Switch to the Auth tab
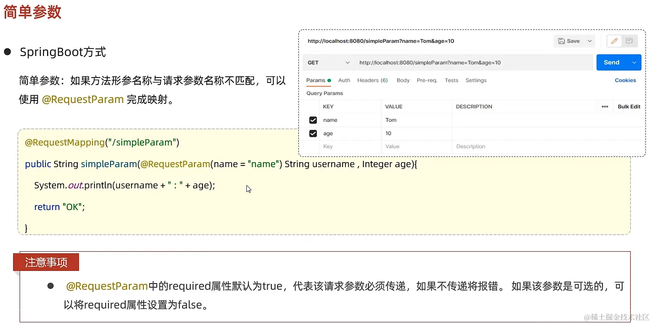 [344, 80]
